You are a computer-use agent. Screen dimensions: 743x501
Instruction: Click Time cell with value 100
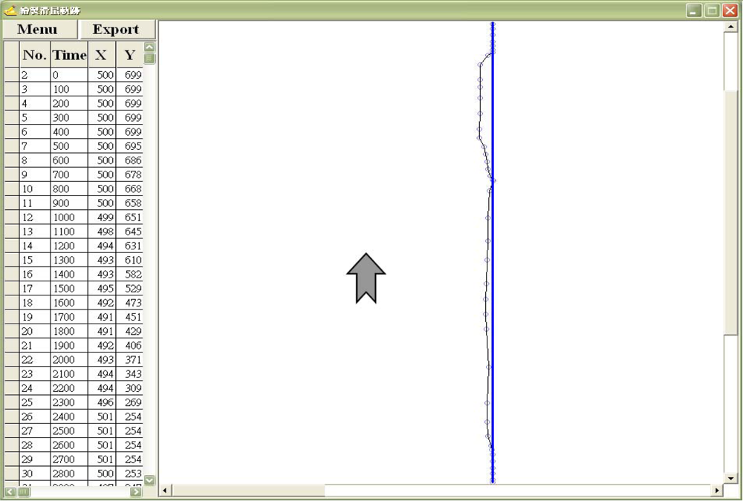pos(69,89)
